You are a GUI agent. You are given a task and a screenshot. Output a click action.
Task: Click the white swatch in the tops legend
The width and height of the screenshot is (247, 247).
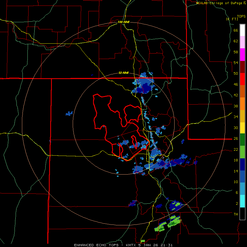tap(242, 30)
